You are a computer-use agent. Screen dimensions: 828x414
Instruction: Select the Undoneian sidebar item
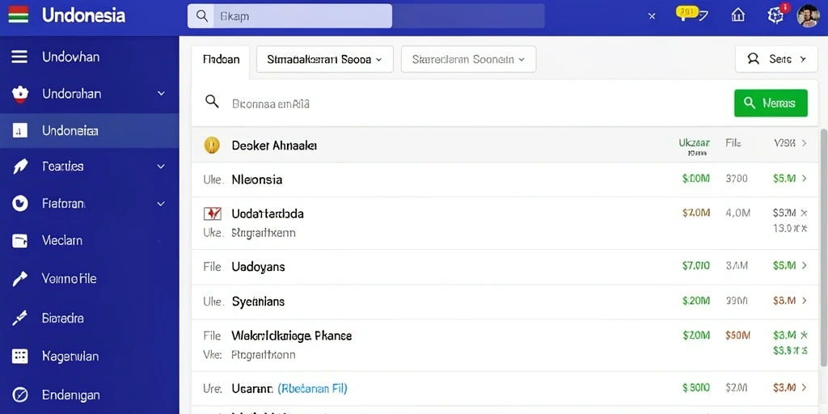pyautogui.click(x=89, y=131)
